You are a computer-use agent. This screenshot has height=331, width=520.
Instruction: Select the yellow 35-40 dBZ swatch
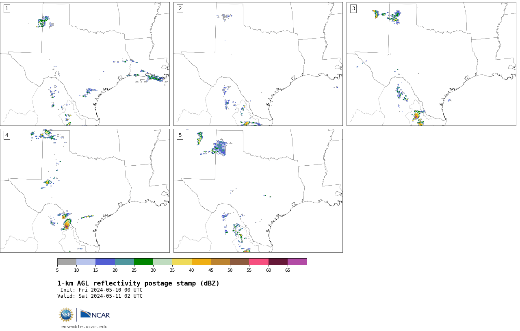pos(182,262)
